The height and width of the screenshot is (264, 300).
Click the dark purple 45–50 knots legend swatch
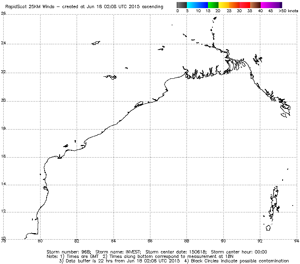(x=276, y=5)
